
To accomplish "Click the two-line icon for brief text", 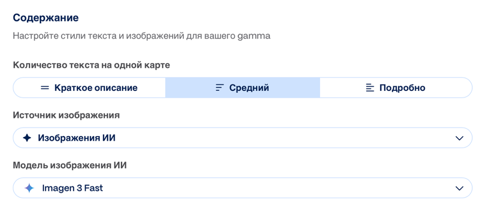I will click(45, 88).
